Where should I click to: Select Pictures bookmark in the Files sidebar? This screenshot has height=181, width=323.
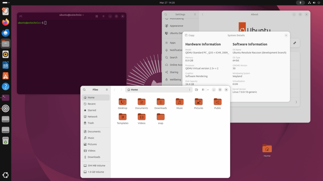coord(96,144)
